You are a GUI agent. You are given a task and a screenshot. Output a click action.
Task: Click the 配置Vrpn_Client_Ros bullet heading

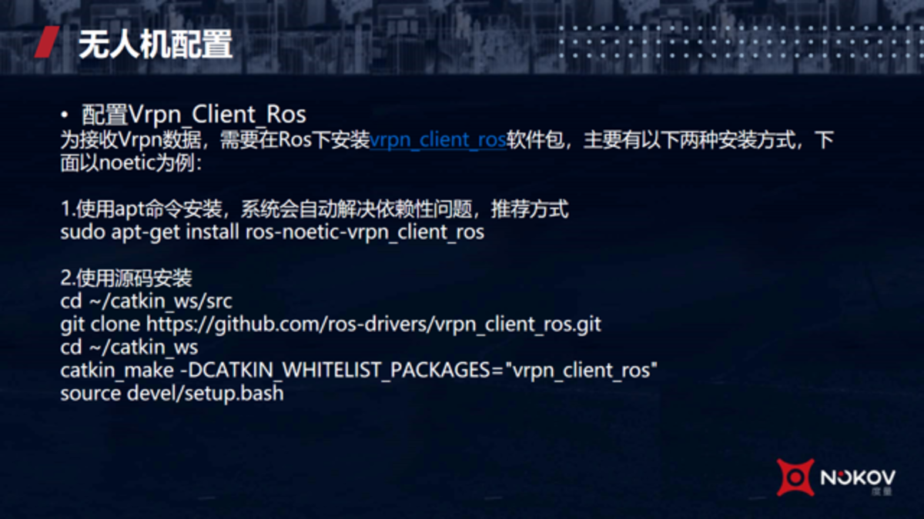[194, 115]
